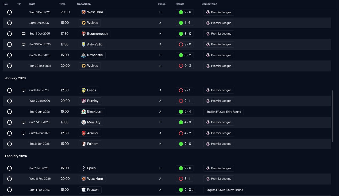Click the Newcastle club crest icon

click(83, 55)
